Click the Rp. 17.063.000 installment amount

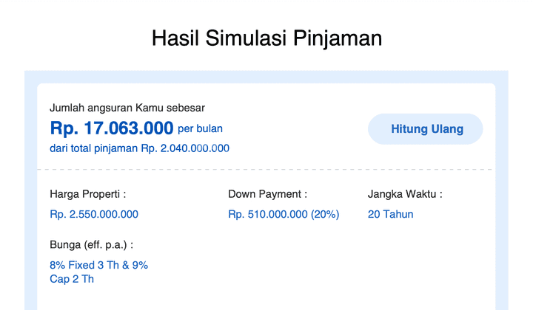(x=112, y=128)
